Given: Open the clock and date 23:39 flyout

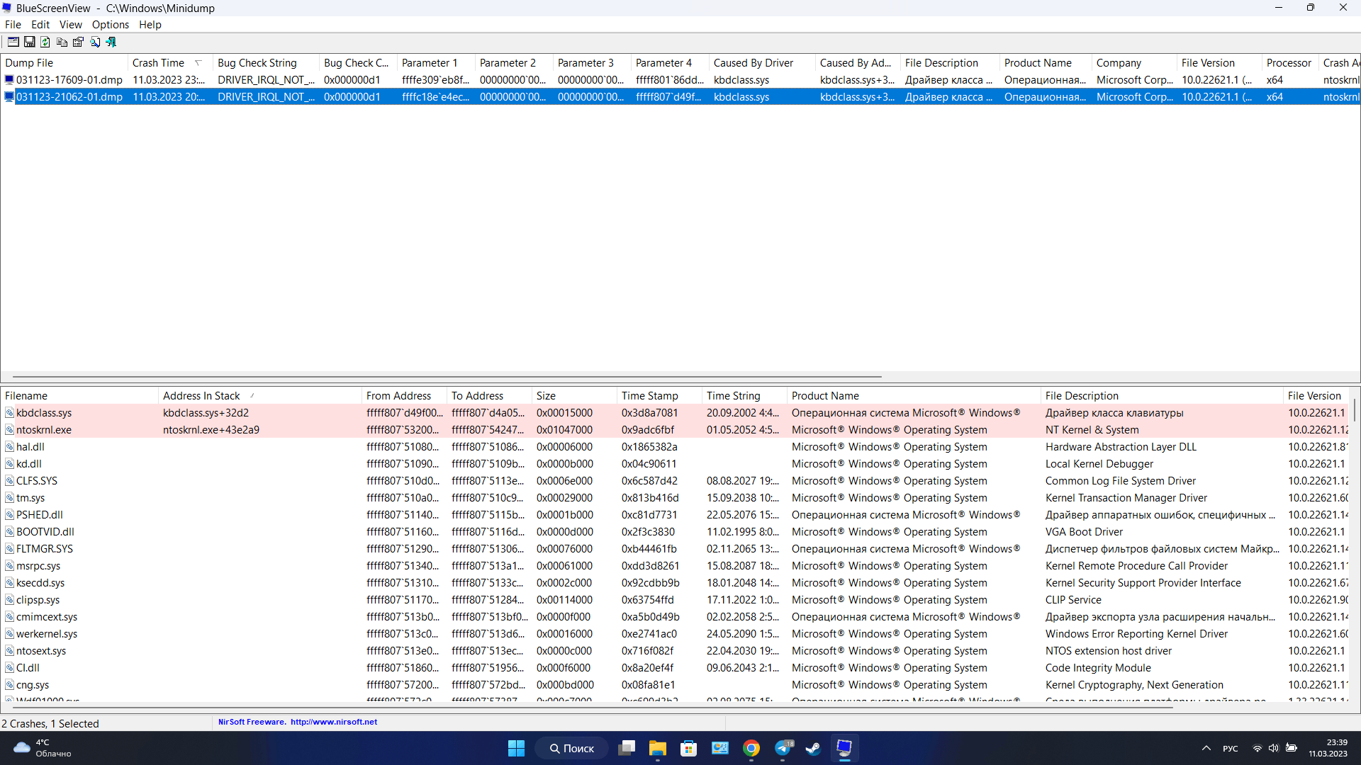Looking at the screenshot, I should click(1328, 748).
